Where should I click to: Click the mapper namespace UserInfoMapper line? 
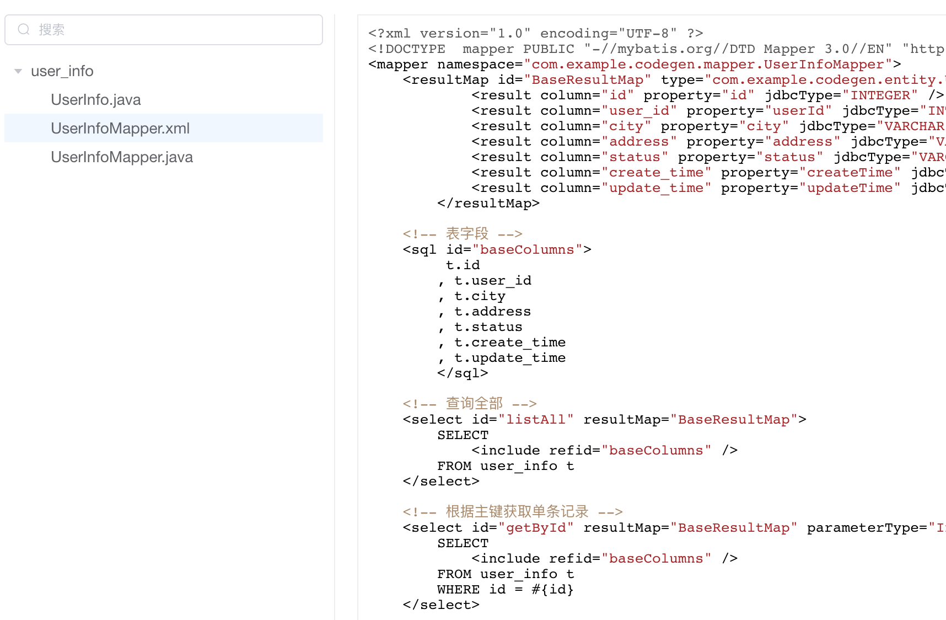coord(635,65)
